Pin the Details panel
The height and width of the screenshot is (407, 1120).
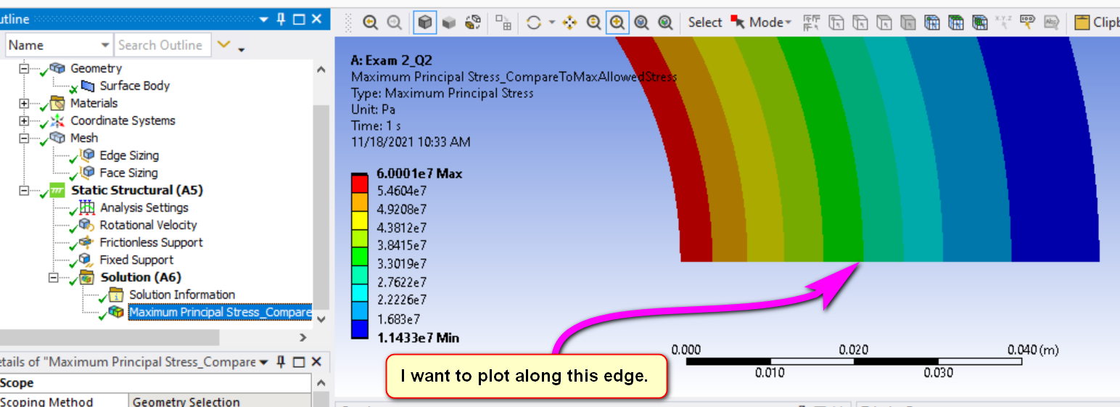(x=281, y=361)
